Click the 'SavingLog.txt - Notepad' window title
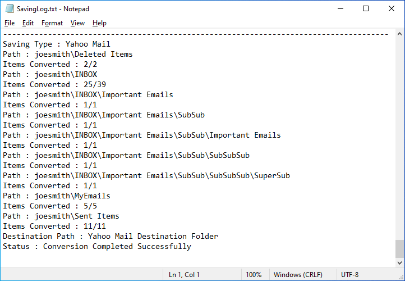 (x=53, y=9)
